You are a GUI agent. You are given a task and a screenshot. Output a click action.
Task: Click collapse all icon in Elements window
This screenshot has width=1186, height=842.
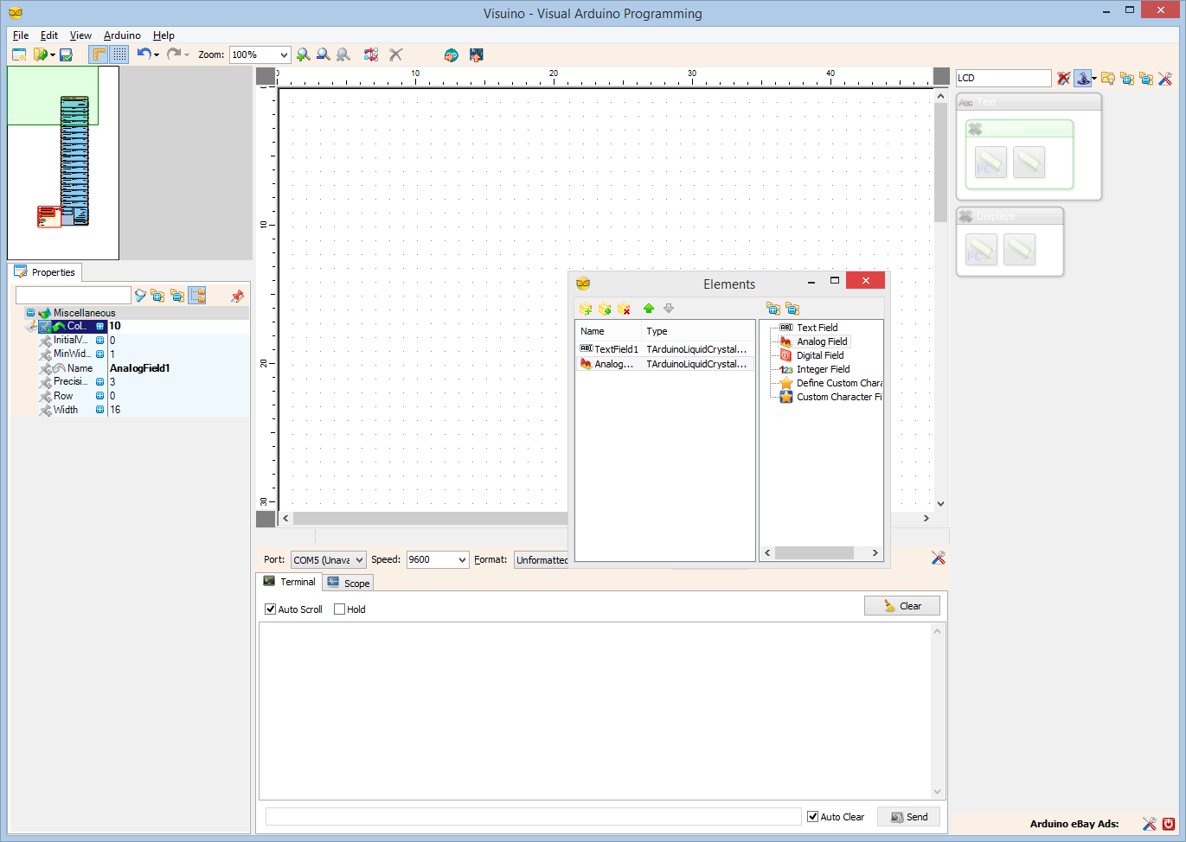click(x=792, y=309)
